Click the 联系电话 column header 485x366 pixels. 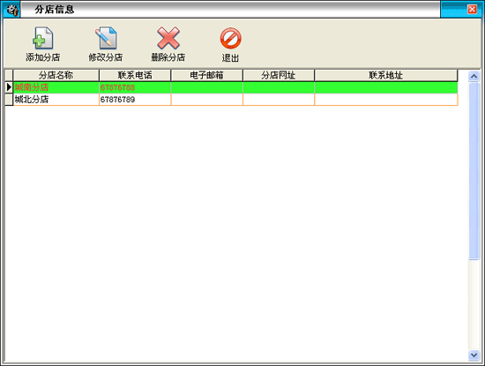pyautogui.click(x=135, y=75)
